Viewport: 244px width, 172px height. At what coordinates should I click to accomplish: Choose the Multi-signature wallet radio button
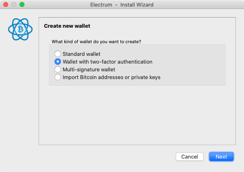pos(58,69)
